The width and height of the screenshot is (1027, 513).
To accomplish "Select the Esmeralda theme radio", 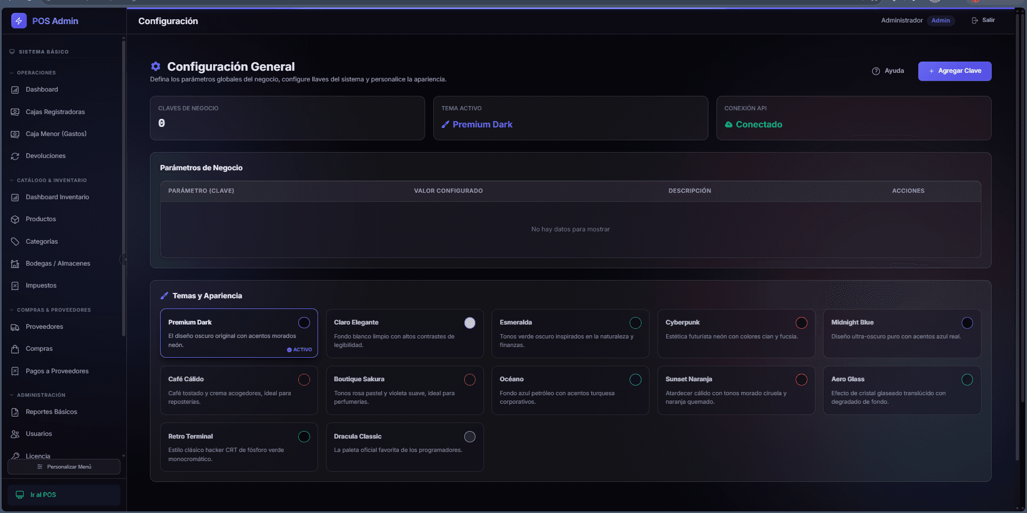I will coord(636,322).
